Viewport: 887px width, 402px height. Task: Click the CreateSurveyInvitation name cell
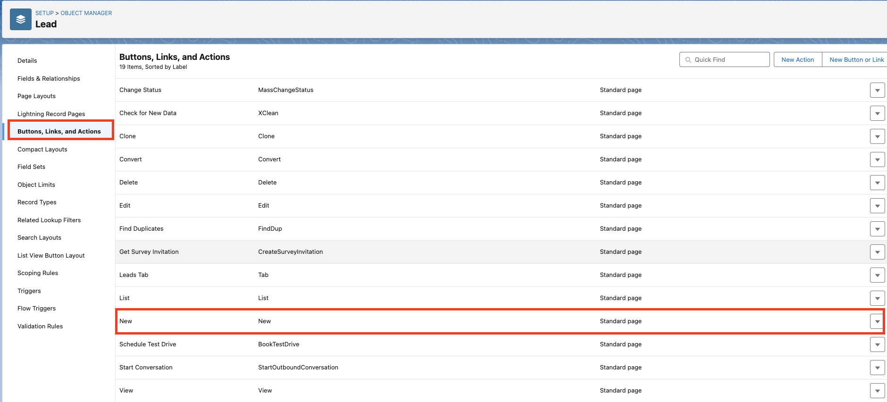click(x=290, y=252)
